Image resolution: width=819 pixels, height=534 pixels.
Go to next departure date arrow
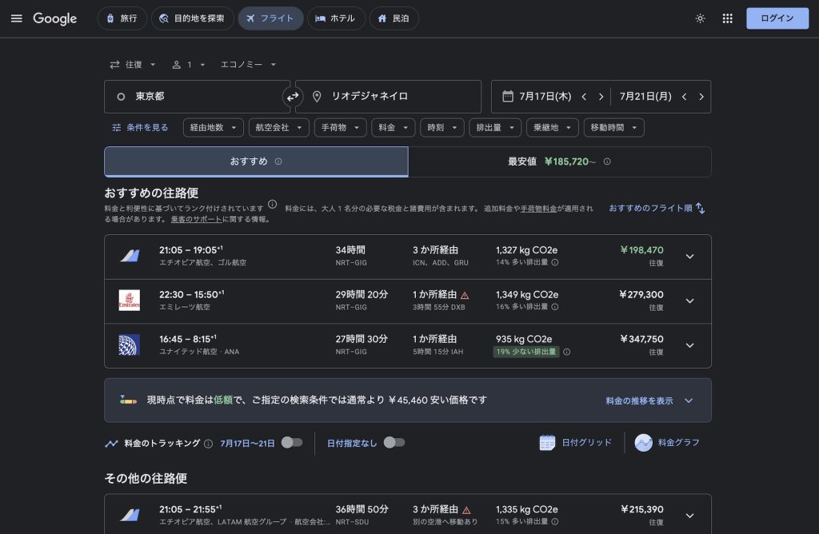tap(601, 97)
